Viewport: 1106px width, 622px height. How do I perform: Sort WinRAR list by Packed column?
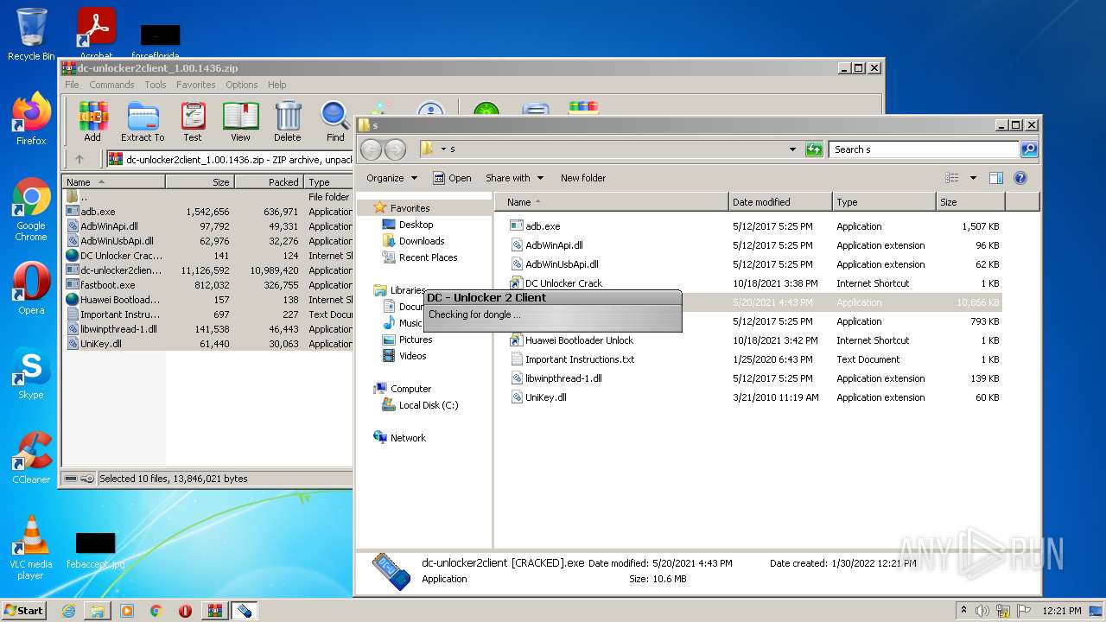269,182
